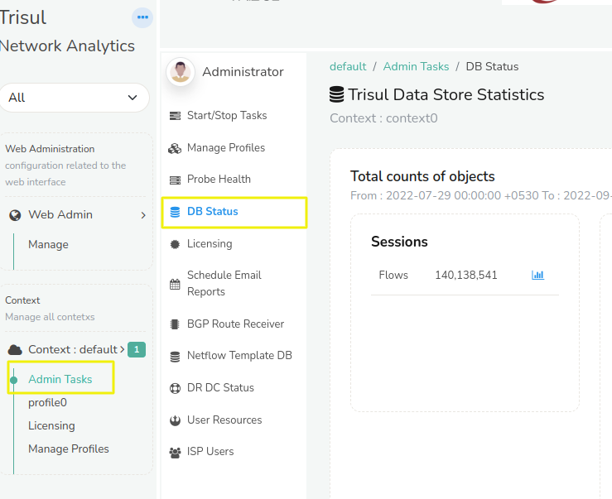Image resolution: width=612 pixels, height=499 pixels.
Task: Open Manage Profiles in the Administrator menu
Action: click(x=226, y=148)
